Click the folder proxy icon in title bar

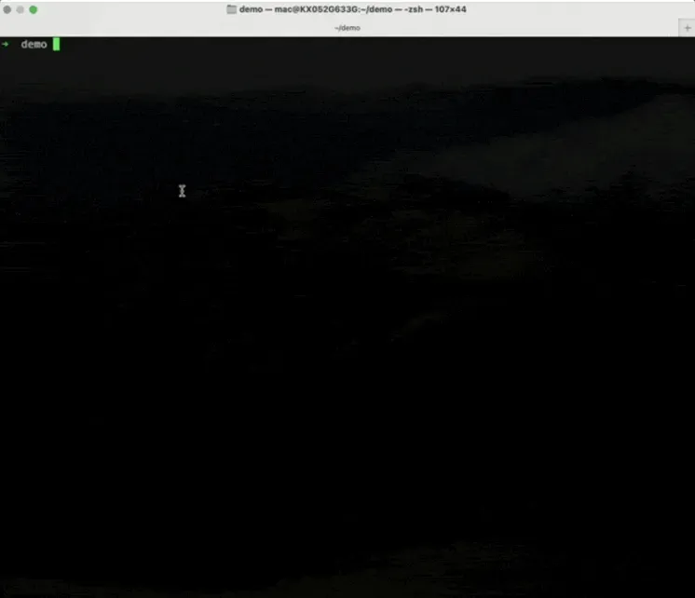[x=231, y=9]
